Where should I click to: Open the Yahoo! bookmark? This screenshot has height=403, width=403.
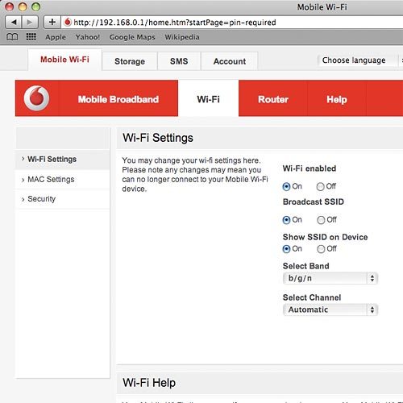tap(88, 37)
